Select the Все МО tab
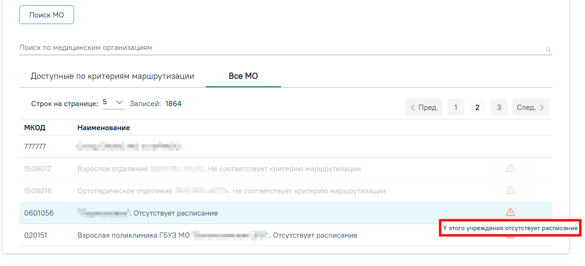The image size is (585, 266). 243,76
